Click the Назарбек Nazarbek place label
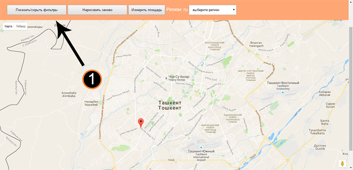The width and height of the screenshot is (353, 170). tap(91, 103)
